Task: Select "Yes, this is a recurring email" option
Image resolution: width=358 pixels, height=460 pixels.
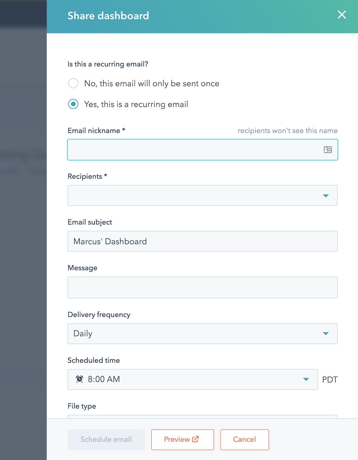Action: (73, 104)
